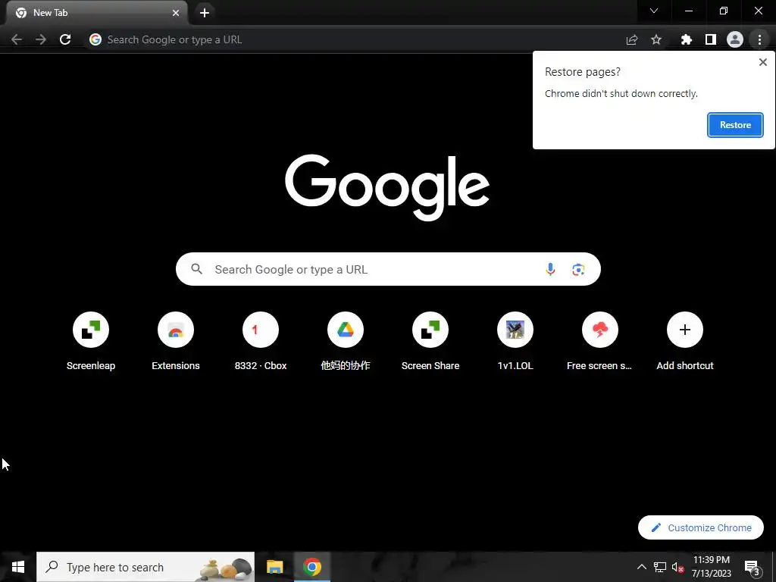Open the Screenleap shortcut
The image size is (776, 582).
click(91, 342)
